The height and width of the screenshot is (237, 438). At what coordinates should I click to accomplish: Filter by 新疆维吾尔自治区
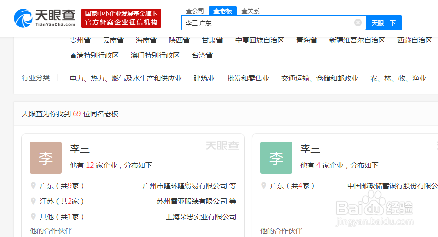pyautogui.click(x=357, y=40)
